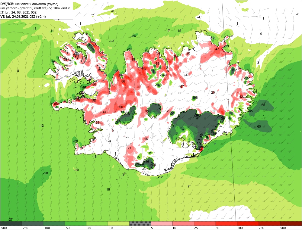302x230 pixels.
Task: Click the "100" label on the color scale
Action: point(240,228)
